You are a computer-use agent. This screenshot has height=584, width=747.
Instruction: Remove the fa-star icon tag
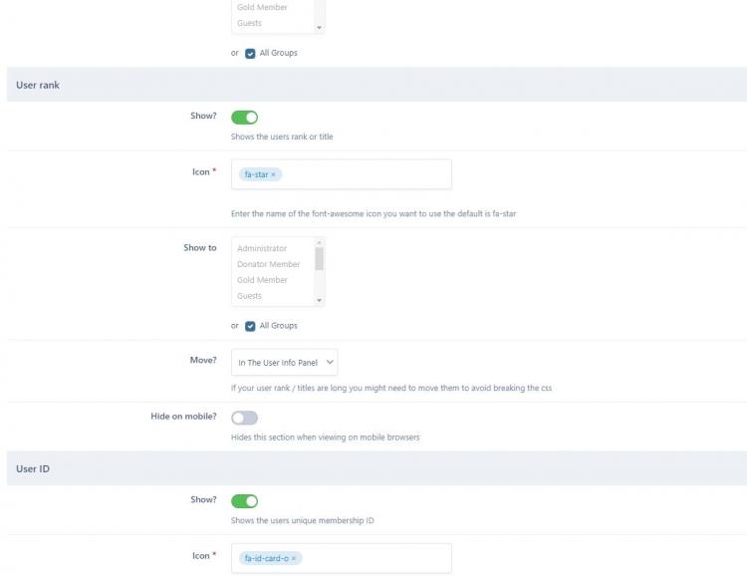coord(274,174)
